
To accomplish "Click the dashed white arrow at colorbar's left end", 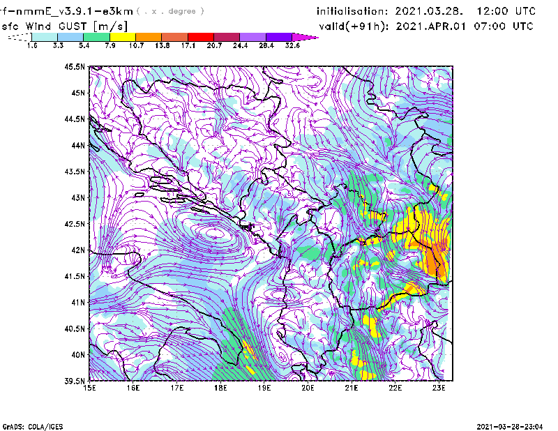I will (19, 37).
